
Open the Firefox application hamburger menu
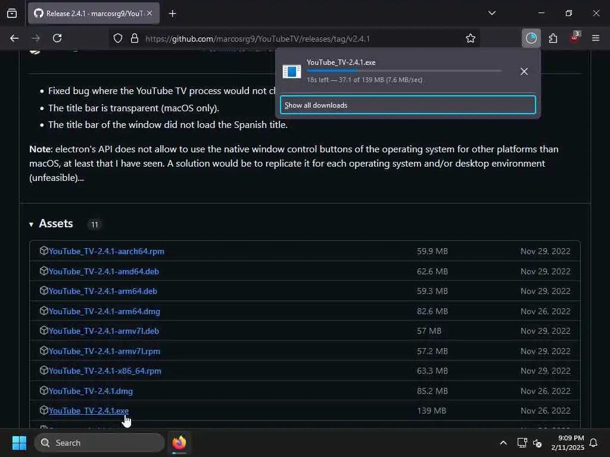click(596, 39)
